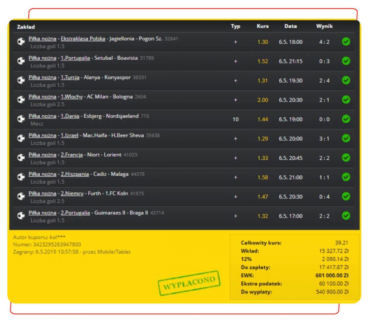The height and width of the screenshot is (321, 369).
Task: Click the green checkmark for Cadiz - Malaga
Action: point(346,177)
